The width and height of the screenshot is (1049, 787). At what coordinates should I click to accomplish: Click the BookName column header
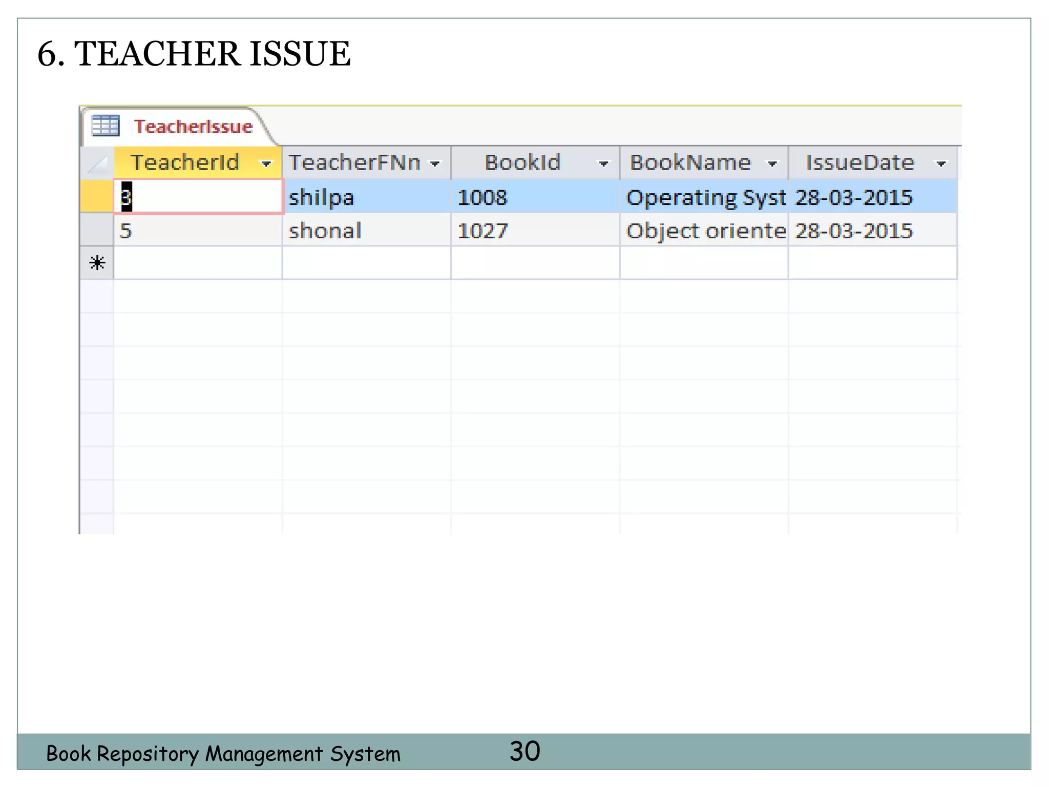coord(704,163)
